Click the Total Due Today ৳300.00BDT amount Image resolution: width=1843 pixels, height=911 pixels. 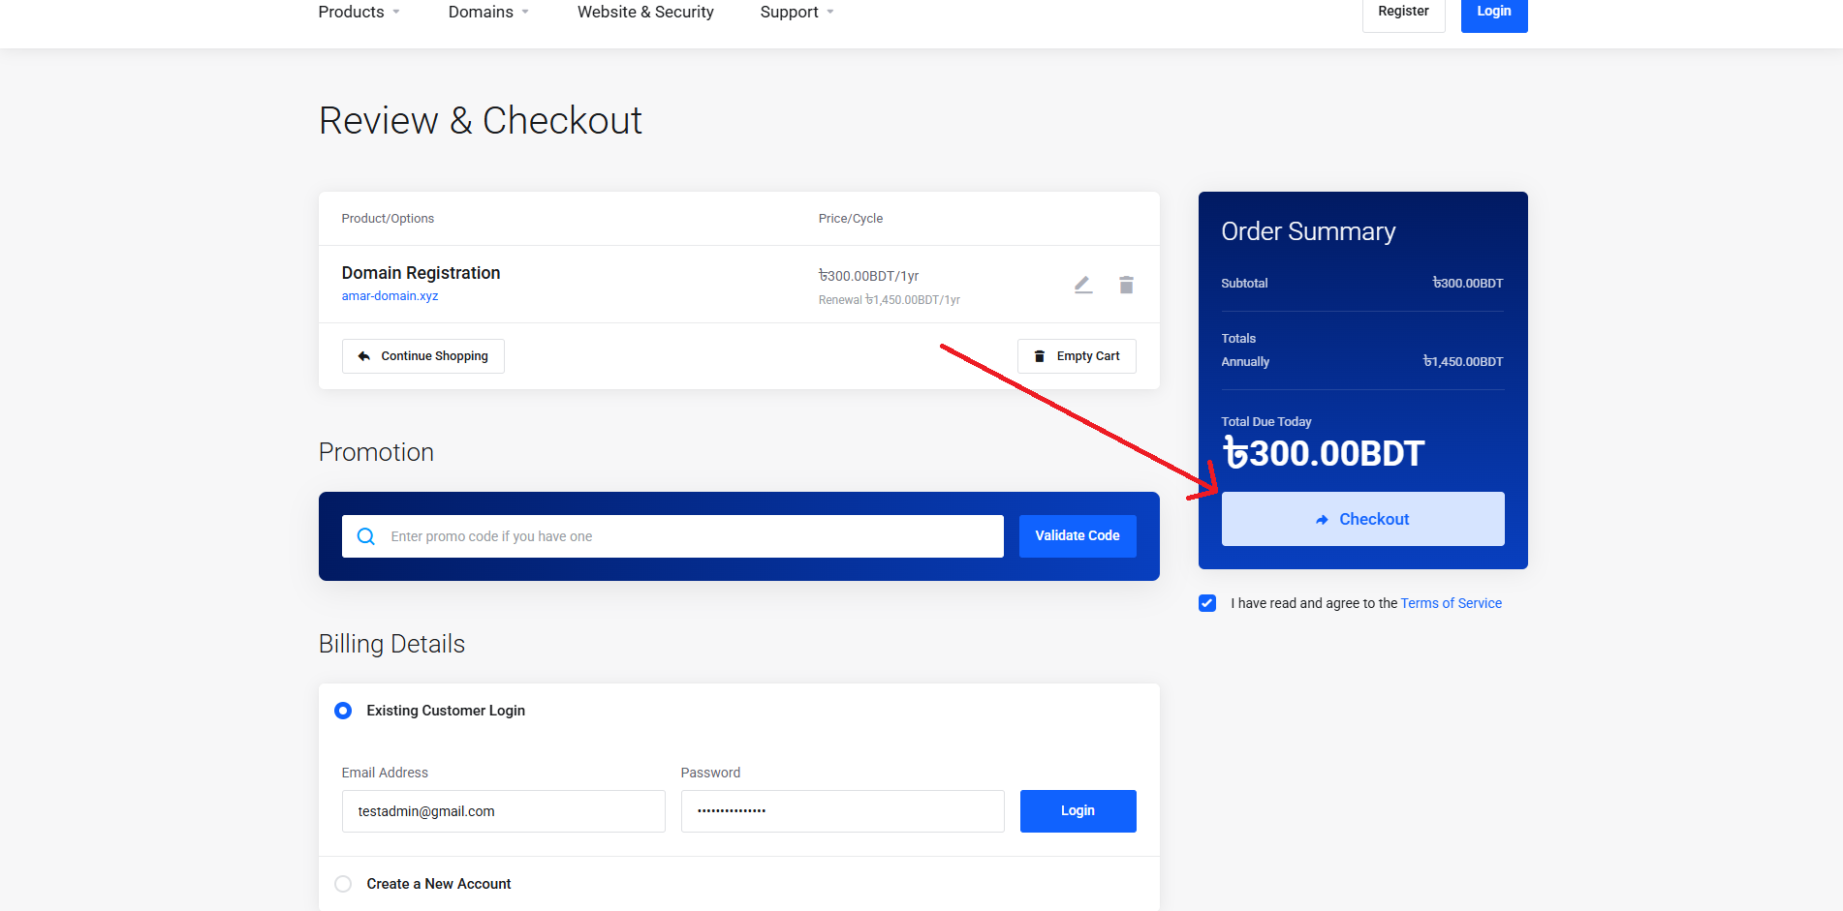pyautogui.click(x=1323, y=453)
